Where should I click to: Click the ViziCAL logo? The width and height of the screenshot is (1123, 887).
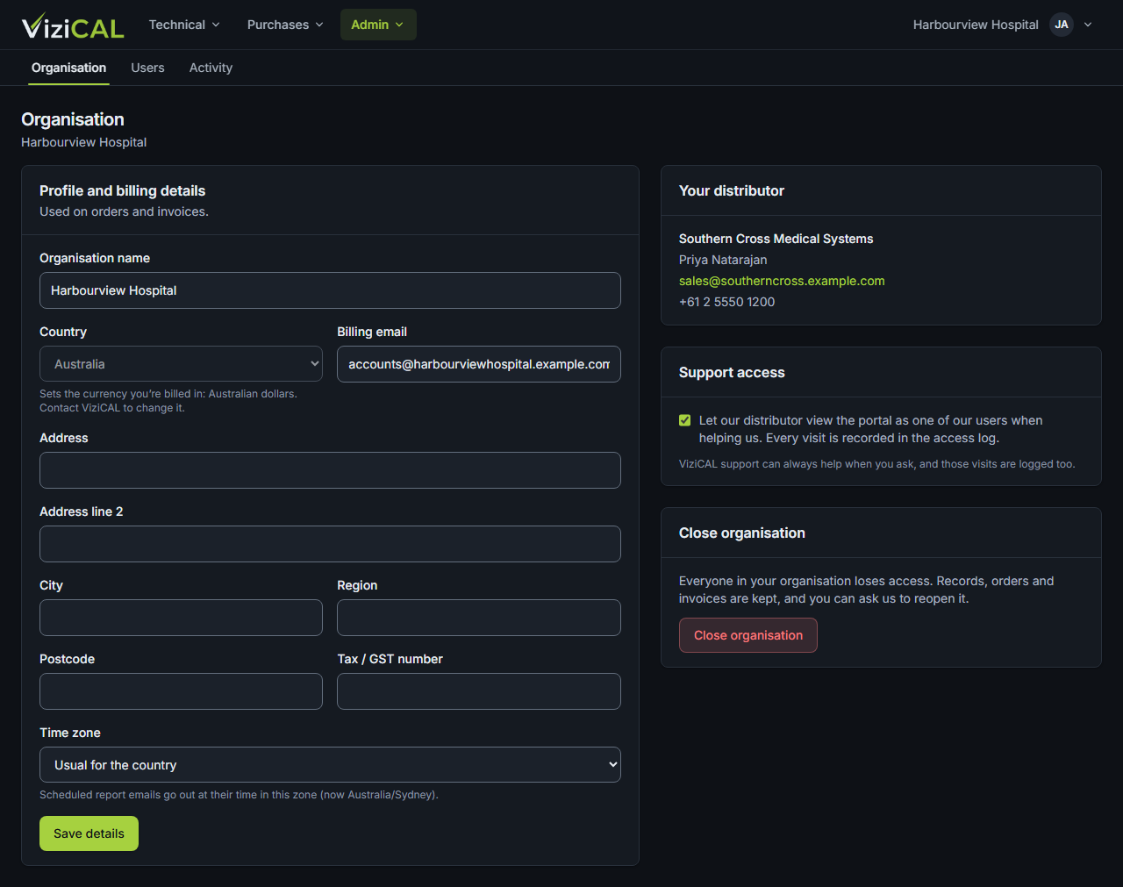point(73,25)
